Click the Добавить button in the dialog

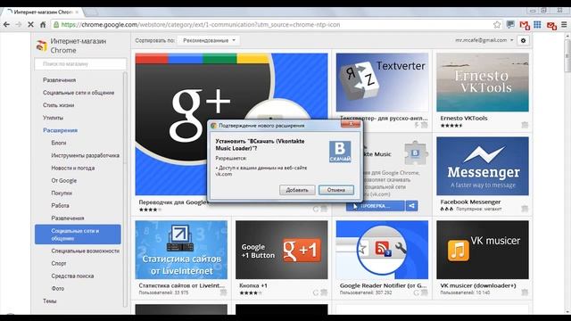(297, 190)
